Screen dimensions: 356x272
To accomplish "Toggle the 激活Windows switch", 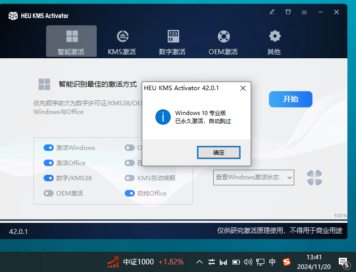I will pyautogui.click(x=49, y=148).
